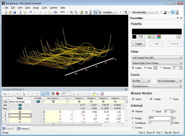Screen dimensions: 185x136
Task: Select the Custom interval radio button
Action: pos(133,127)
